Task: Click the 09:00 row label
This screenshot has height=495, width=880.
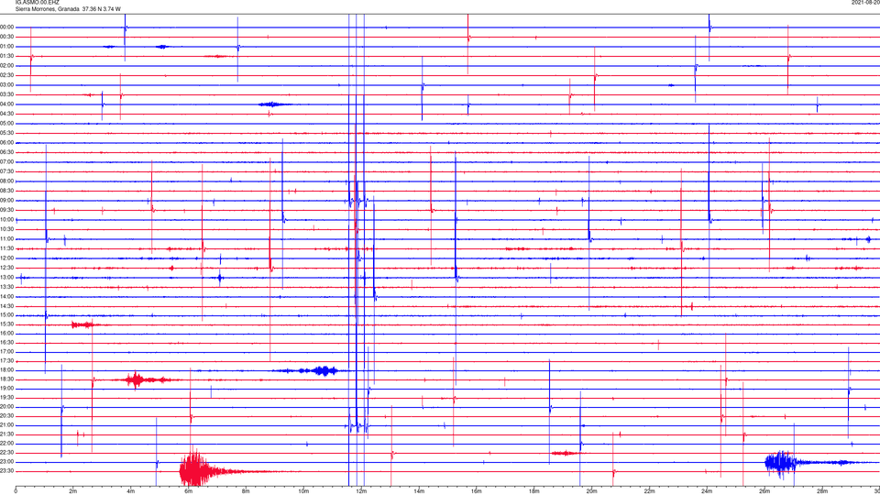Action: click(x=7, y=201)
